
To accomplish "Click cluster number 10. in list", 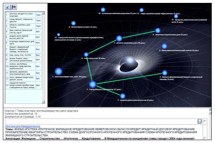I will pyautogui.click(x=7, y=66).
